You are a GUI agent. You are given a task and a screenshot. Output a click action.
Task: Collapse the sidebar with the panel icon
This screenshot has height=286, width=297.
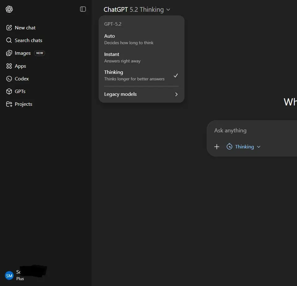[83, 9]
